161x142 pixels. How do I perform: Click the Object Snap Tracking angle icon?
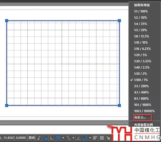click(x=78, y=138)
